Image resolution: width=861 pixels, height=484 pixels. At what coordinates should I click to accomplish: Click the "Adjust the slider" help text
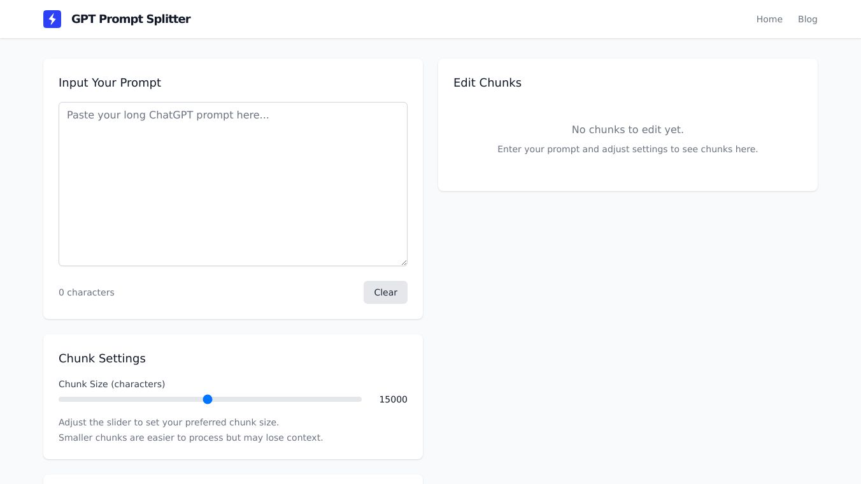tap(169, 422)
